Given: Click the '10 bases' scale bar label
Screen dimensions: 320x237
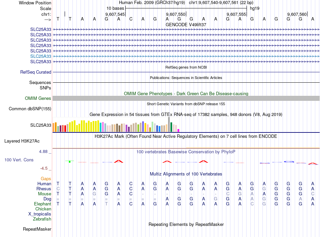Looking at the screenshot, I should pyautogui.click(x=115, y=8).
